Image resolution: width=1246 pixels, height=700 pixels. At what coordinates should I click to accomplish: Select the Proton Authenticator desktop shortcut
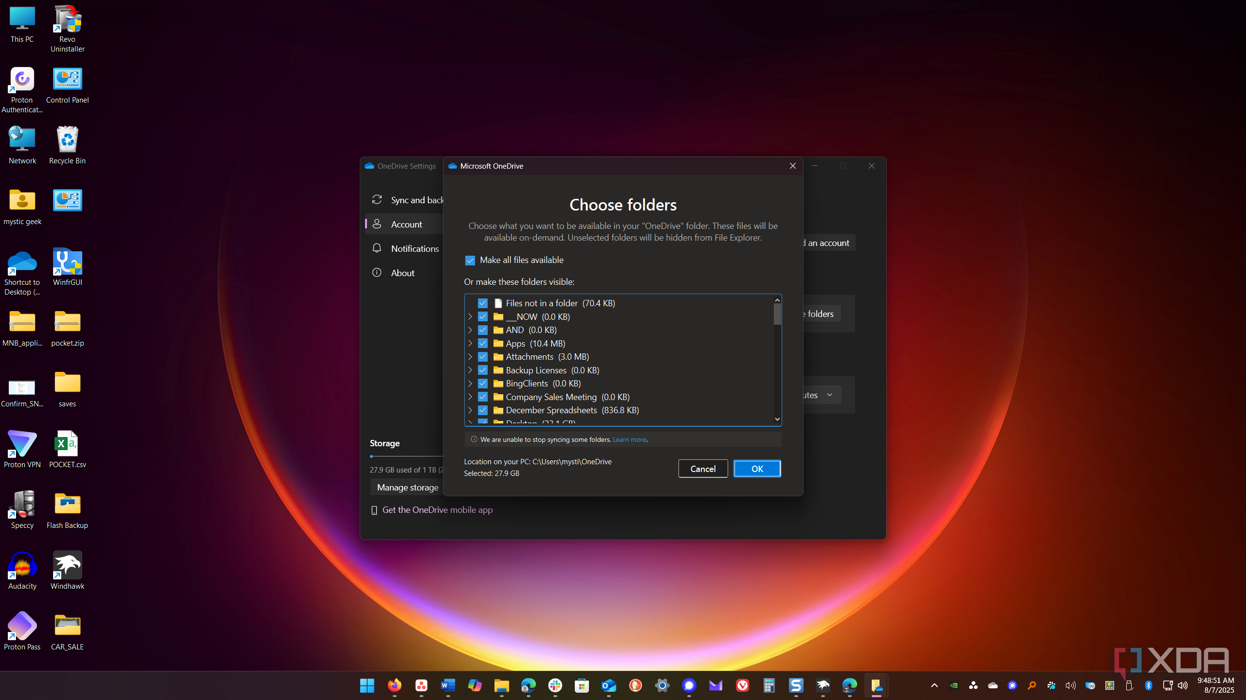coord(22,90)
